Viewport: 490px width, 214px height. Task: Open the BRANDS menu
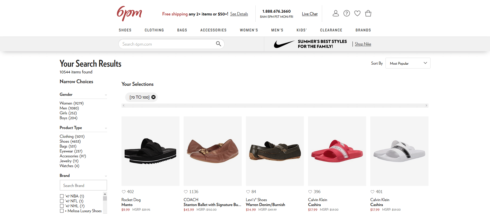tap(363, 30)
